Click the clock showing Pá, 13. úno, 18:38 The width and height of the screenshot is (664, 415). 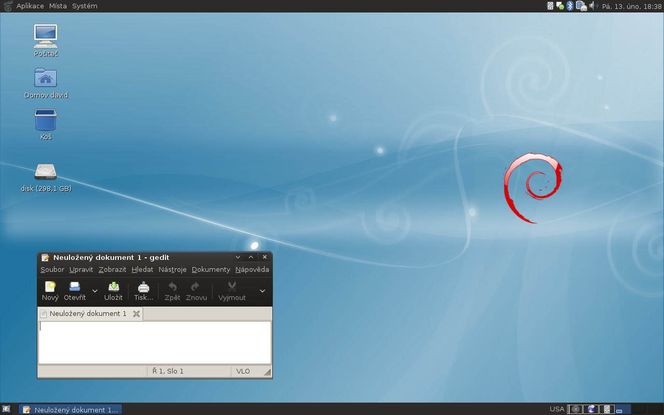tap(632, 6)
